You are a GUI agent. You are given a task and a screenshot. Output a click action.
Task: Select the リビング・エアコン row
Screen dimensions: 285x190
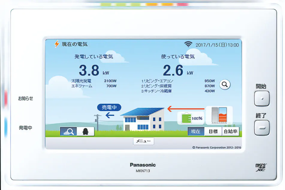(x=178, y=81)
